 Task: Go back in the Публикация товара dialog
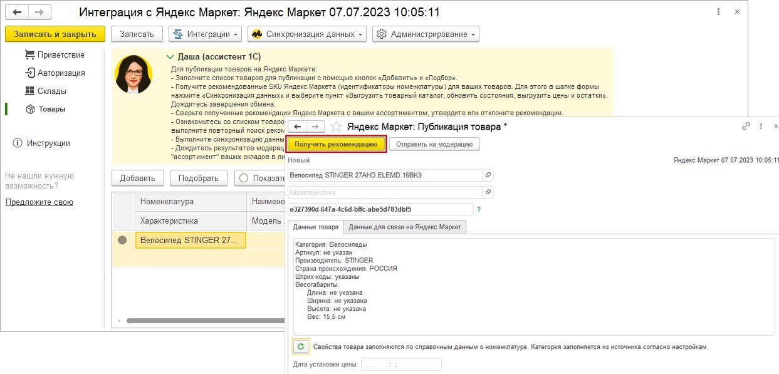pyautogui.click(x=297, y=126)
